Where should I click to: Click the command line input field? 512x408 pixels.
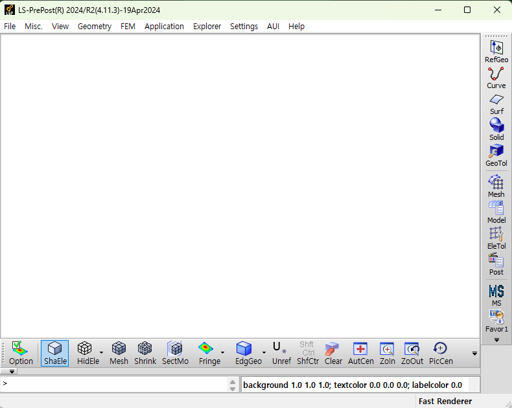114,384
